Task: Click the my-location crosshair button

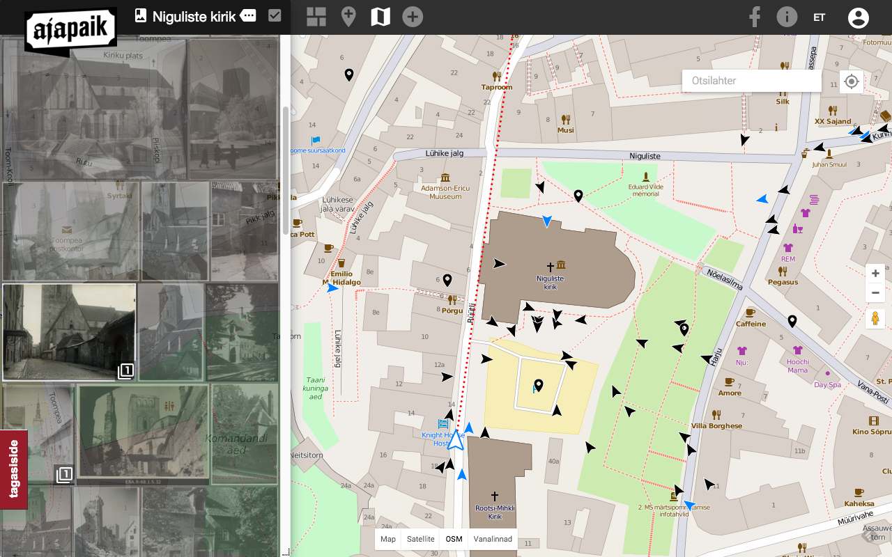Action: 851,81
